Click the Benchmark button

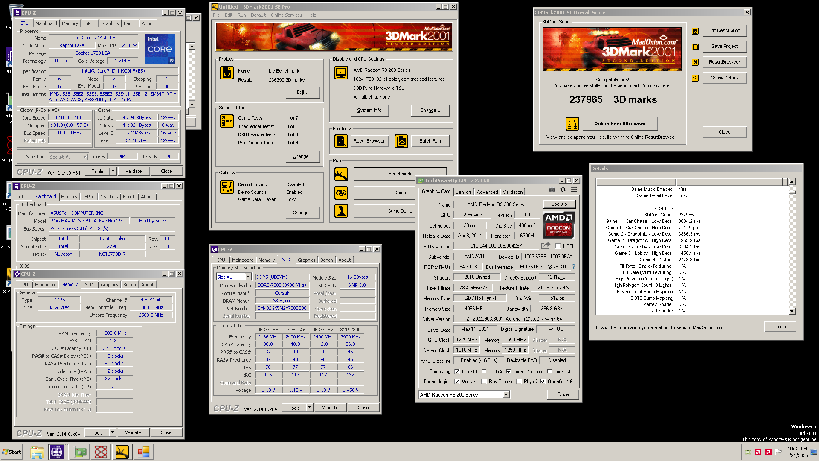point(400,174)
